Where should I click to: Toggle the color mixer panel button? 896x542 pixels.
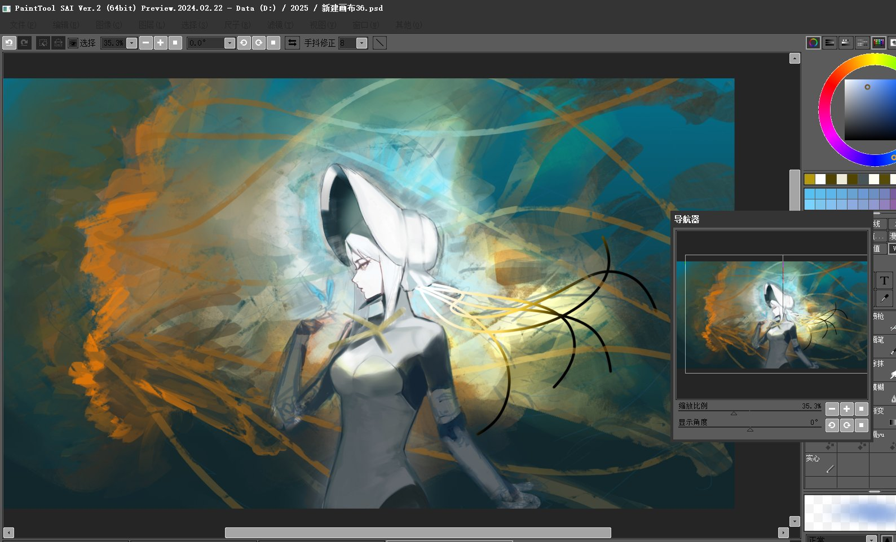(862, 43)
